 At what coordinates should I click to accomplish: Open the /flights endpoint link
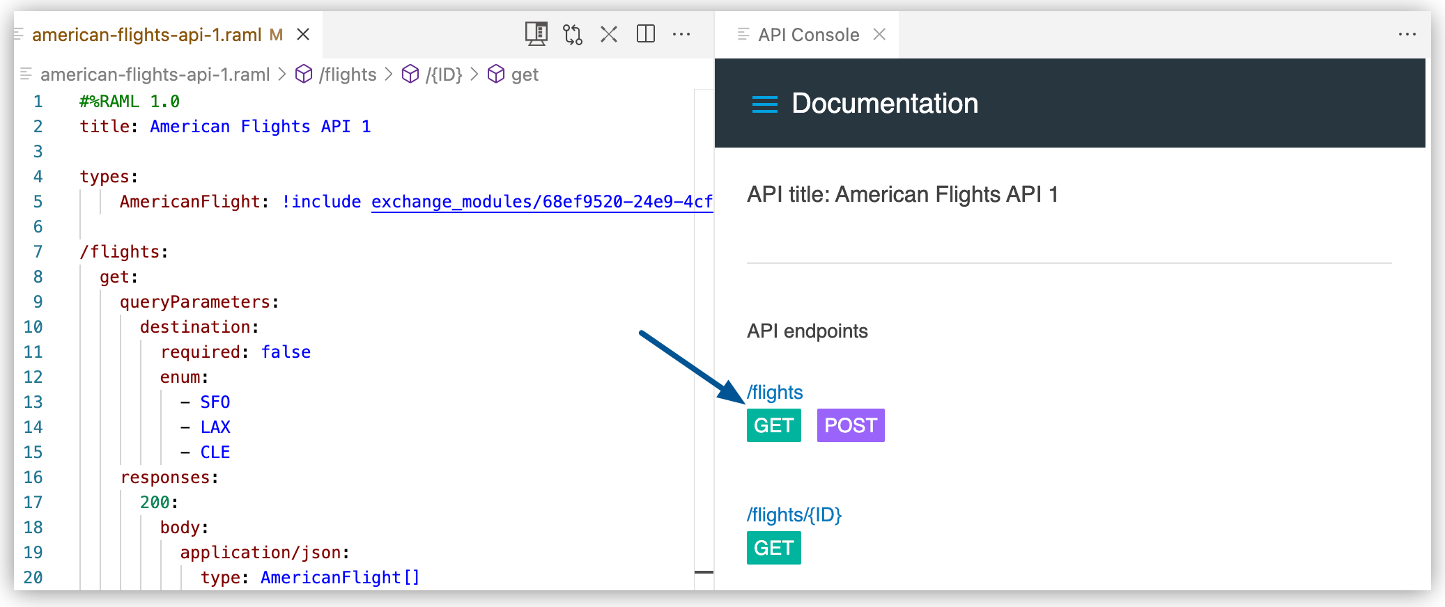775,393
